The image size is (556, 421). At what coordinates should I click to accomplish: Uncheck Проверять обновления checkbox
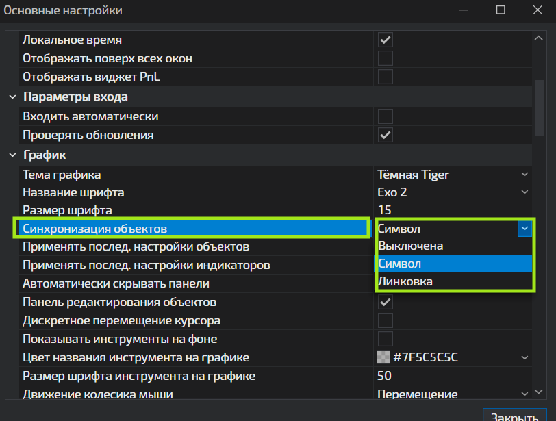(x=386, y=135)
